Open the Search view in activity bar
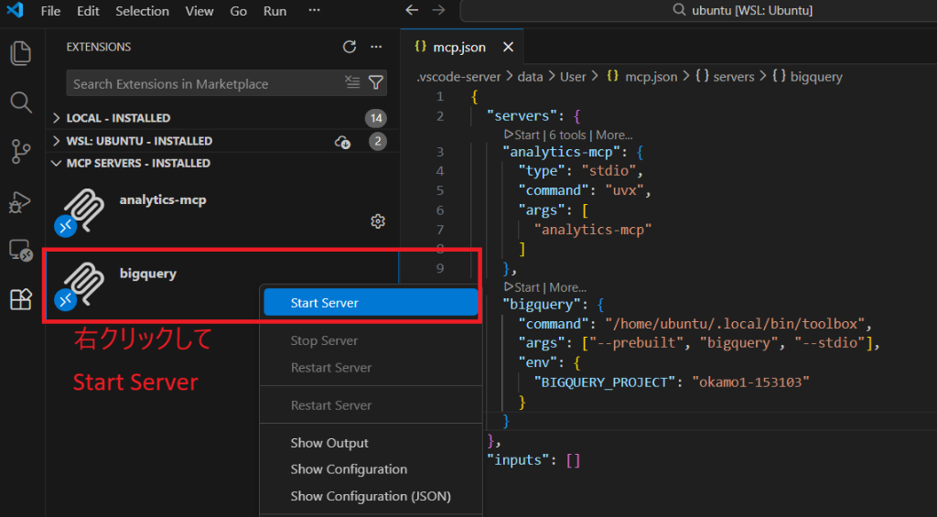This screenshot has height=517, width=937. [21, 102]
